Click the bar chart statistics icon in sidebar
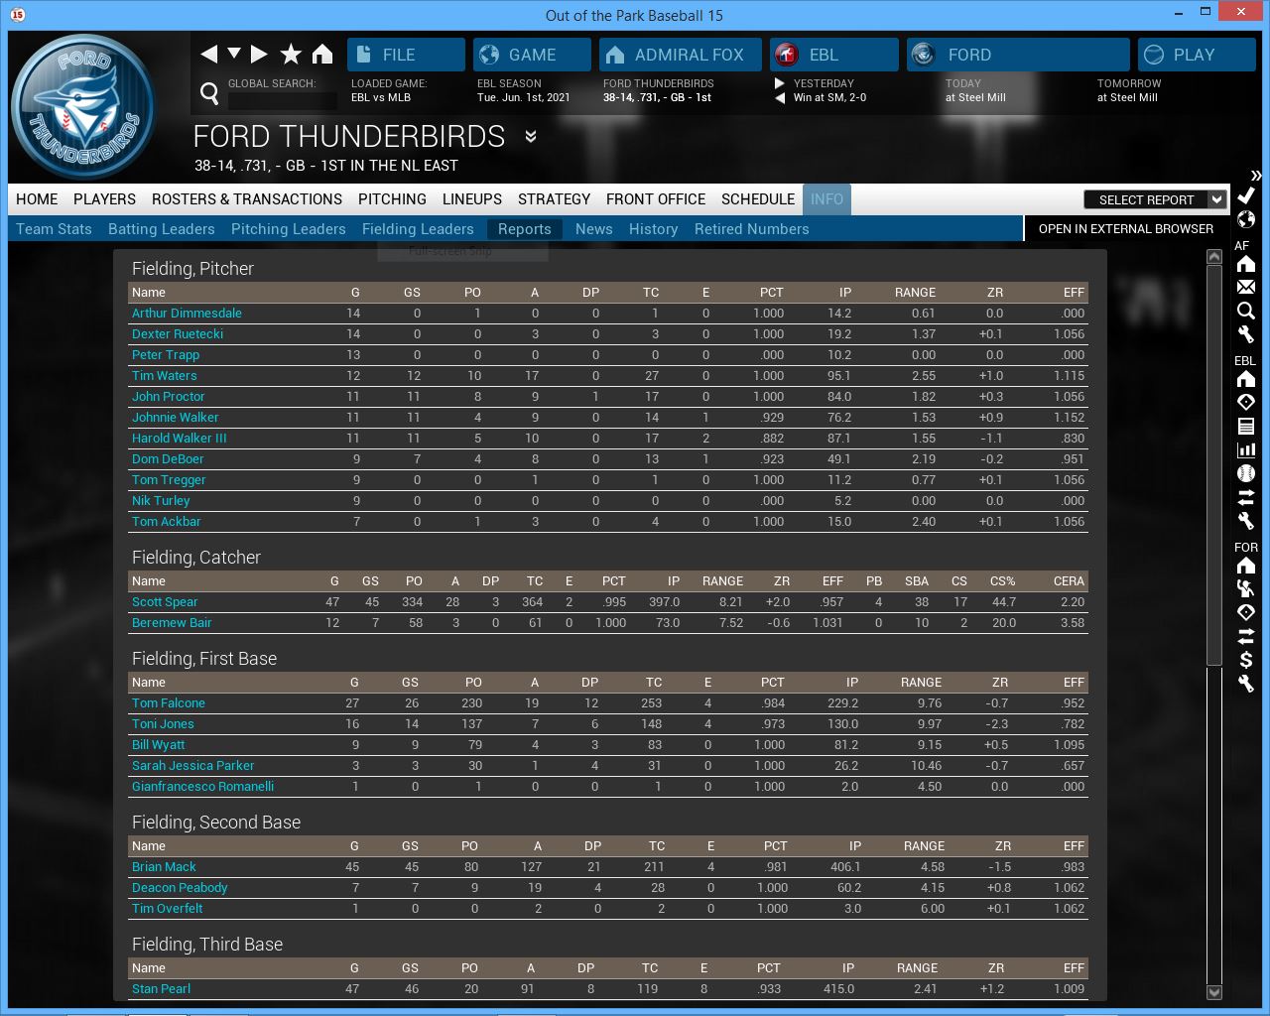The width and height of the screenshot is (1270, 1016). coord(1246,450)
